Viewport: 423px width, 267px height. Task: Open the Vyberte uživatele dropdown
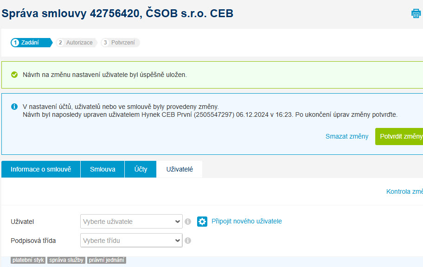click(x=131, y=222)
